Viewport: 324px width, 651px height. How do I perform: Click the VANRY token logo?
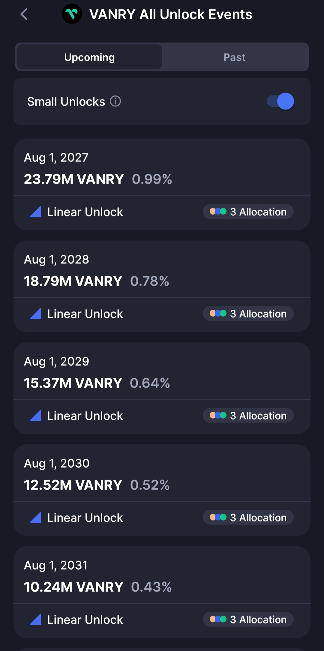coord(72,14)
